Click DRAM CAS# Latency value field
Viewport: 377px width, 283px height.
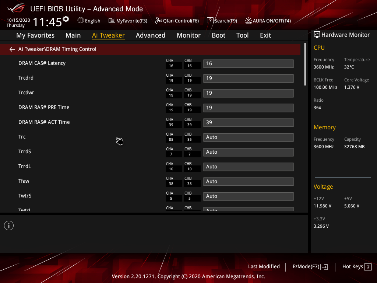coord(249,63)
